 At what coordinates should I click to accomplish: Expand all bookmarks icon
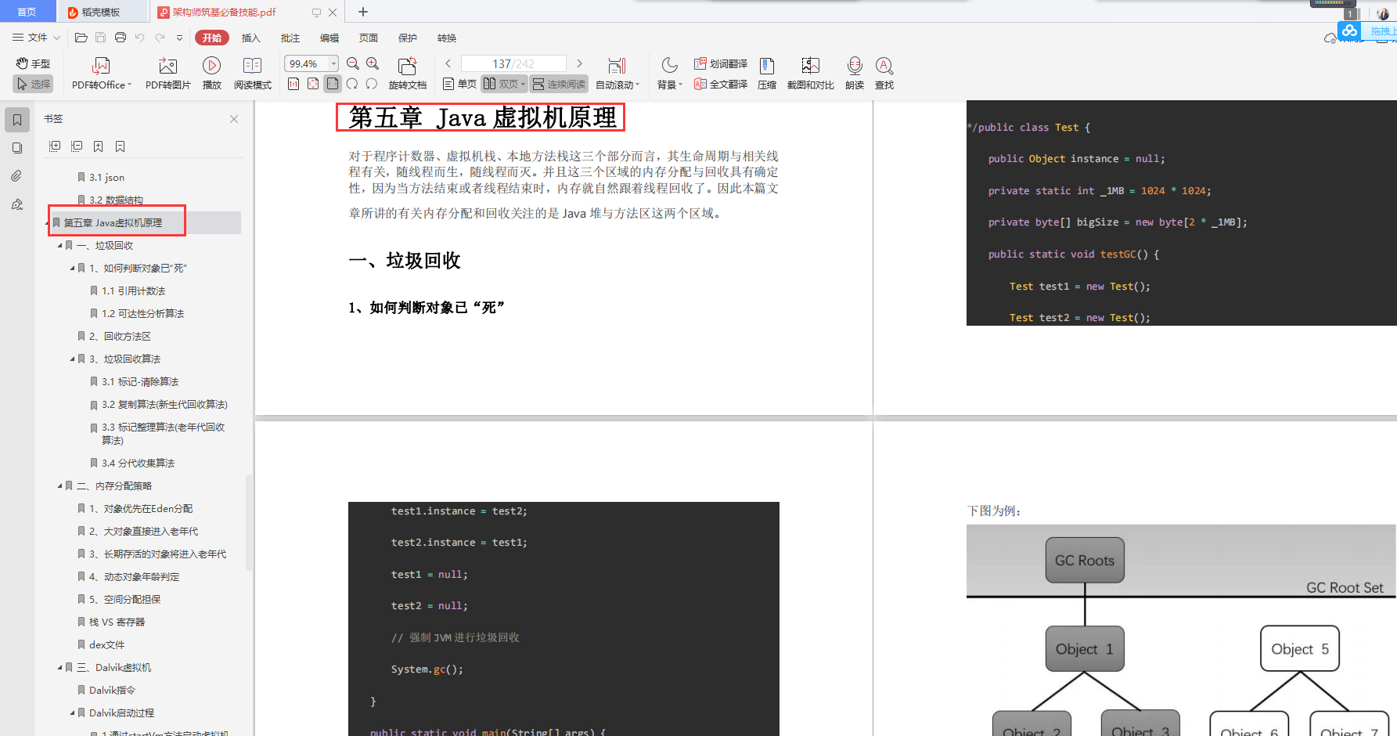click(x=55, y=146)
